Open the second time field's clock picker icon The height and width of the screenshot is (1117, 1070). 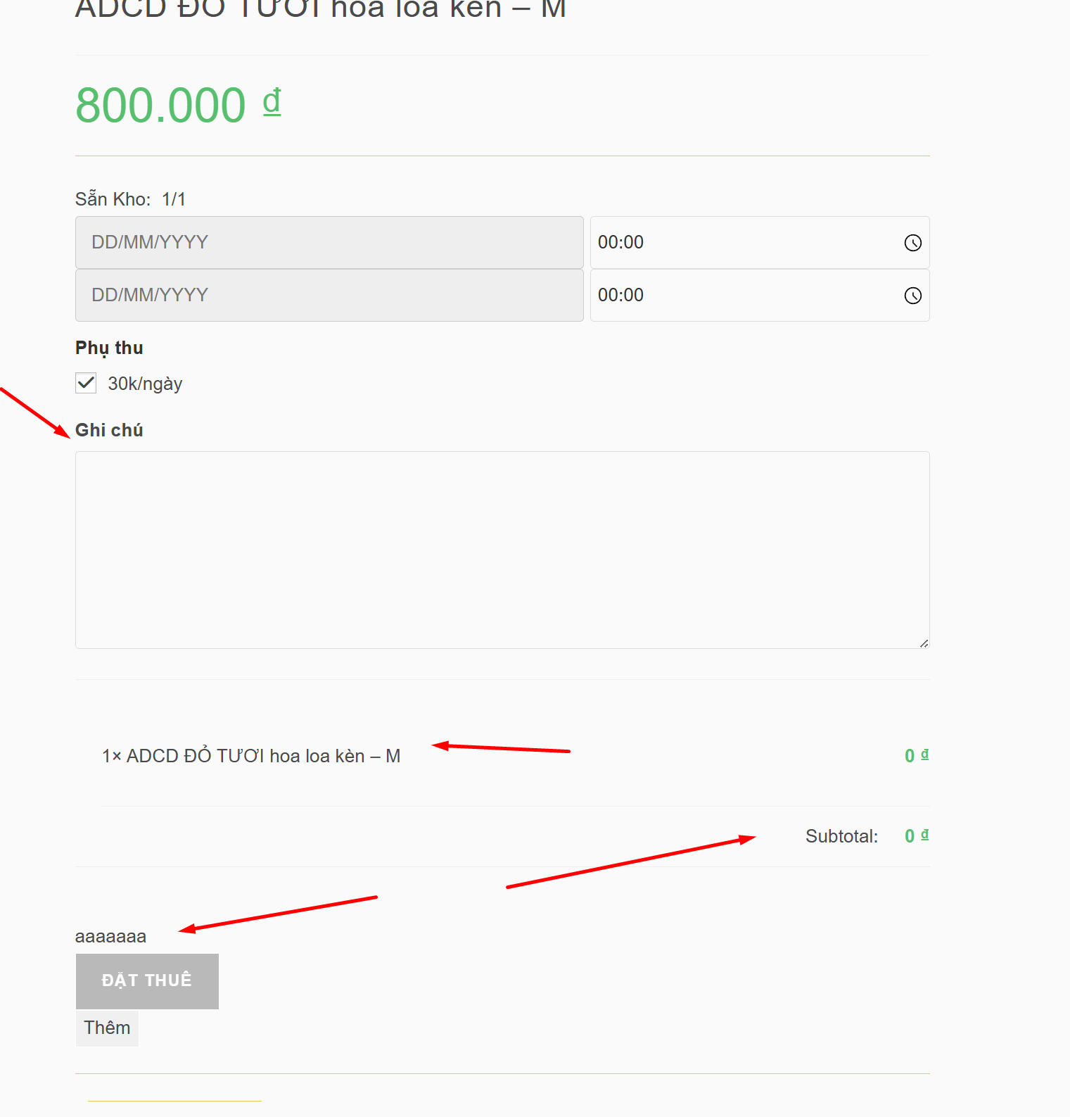pyautogui.click(x=912, y=296)
